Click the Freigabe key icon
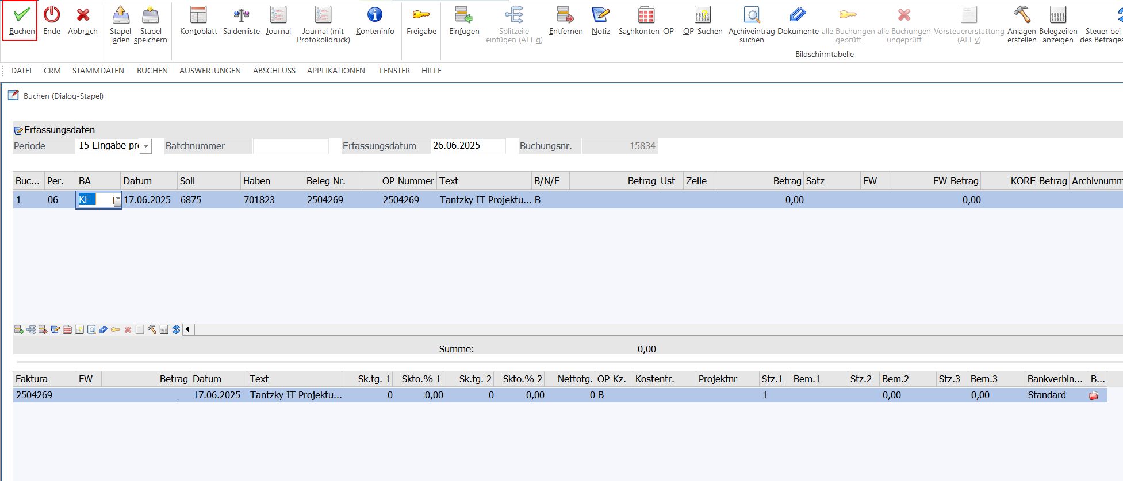The height and width of the screenshot is (481, 1123). pos(421,15)
